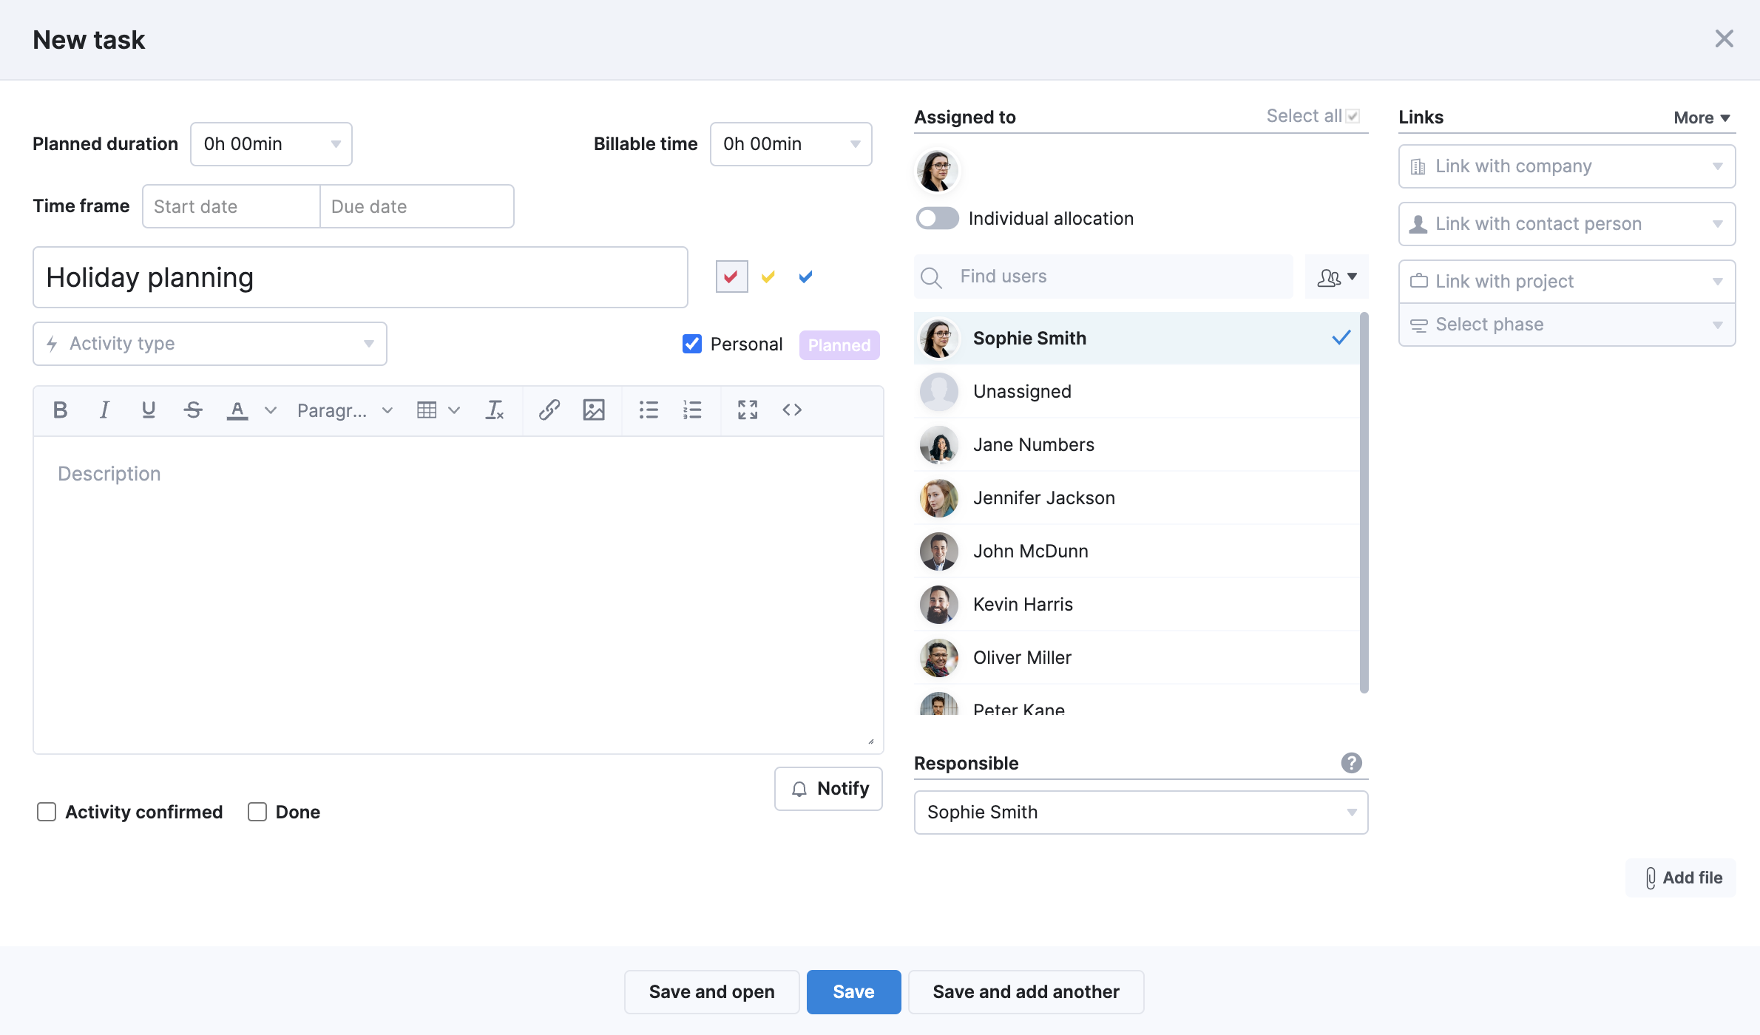The width and height of the screenshot is (1760, 1035).
Task: Apply italic formatting
Action: pyautogui.click(x=104, y=410)
